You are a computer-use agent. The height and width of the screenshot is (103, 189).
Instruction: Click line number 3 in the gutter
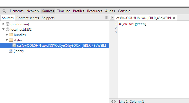point(116,32)
